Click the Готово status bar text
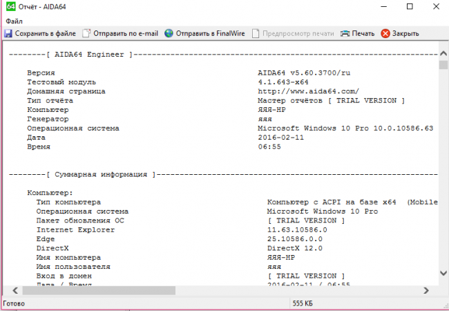The height and width of the screenshot is (311, 449). point(16,303)
